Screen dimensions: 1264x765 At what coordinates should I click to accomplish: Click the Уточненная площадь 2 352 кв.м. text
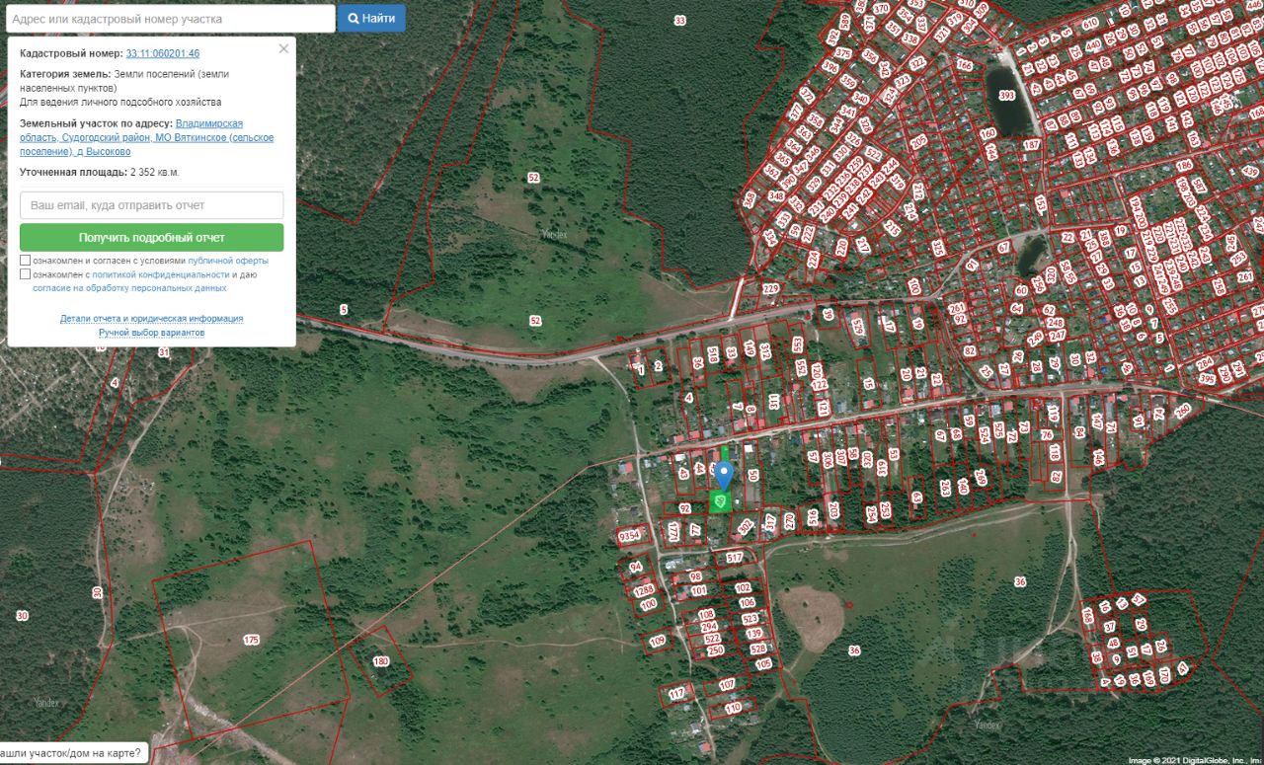pyautogui.click(x=99, y=172)
